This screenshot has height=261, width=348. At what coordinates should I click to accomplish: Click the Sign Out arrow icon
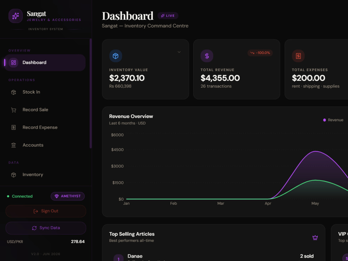pos(35,211)
